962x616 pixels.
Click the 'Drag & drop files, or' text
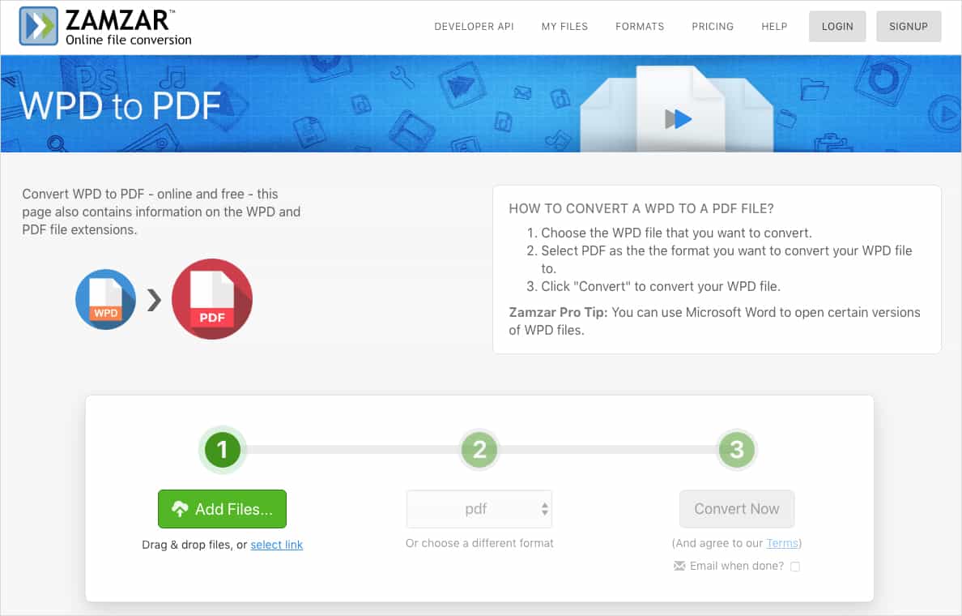tap(194, 545)
